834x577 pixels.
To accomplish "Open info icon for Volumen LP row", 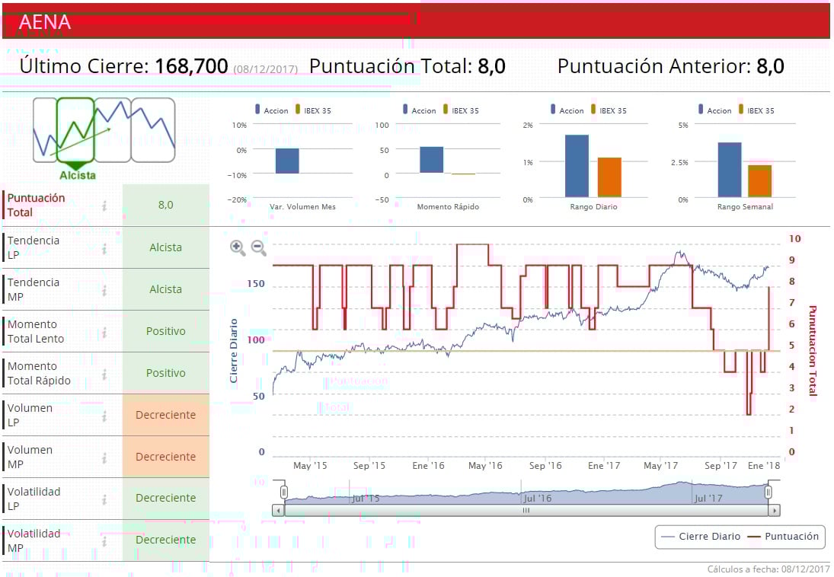I will 104,416.
